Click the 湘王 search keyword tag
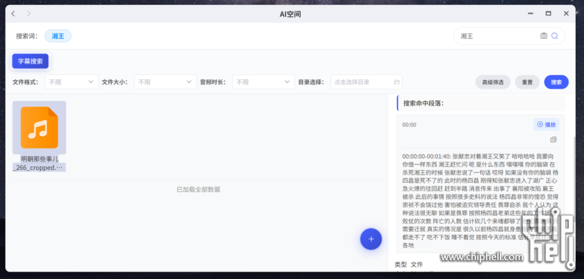The height and width of the screenshot is (279, 584). (x=58, y=36)
